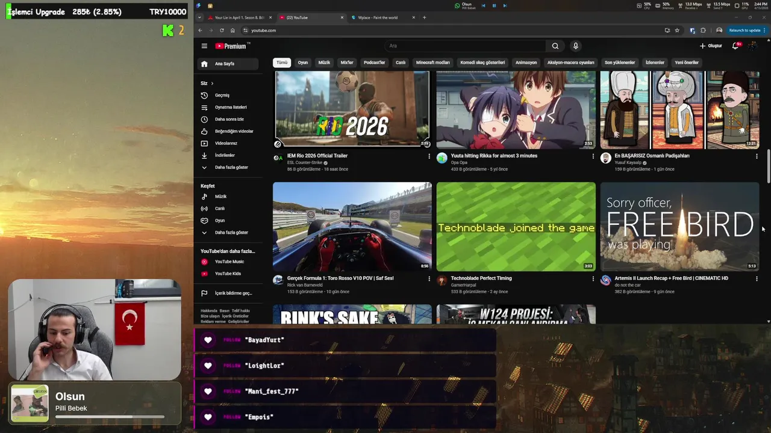The image size is (771, 433).
Task: Open Technoblade Perfect Timing title link
Action: pyautogui.click(x=481, y=278)
